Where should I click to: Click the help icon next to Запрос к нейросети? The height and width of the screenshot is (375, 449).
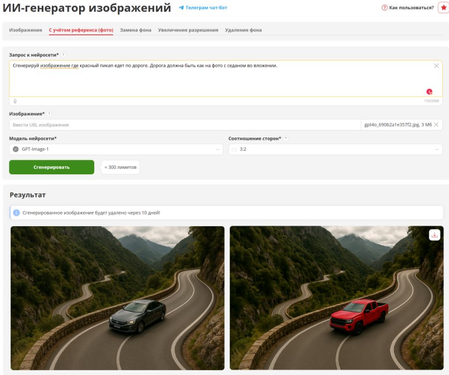pyautogui.click(x=63, y=55)
